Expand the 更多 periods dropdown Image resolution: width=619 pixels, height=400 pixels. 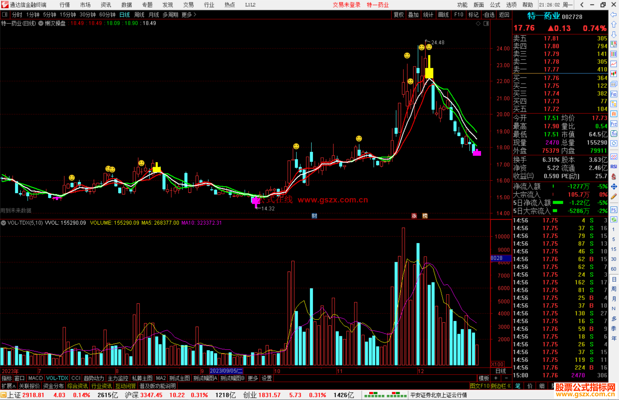pyautogui.click(x=189, y=14)
